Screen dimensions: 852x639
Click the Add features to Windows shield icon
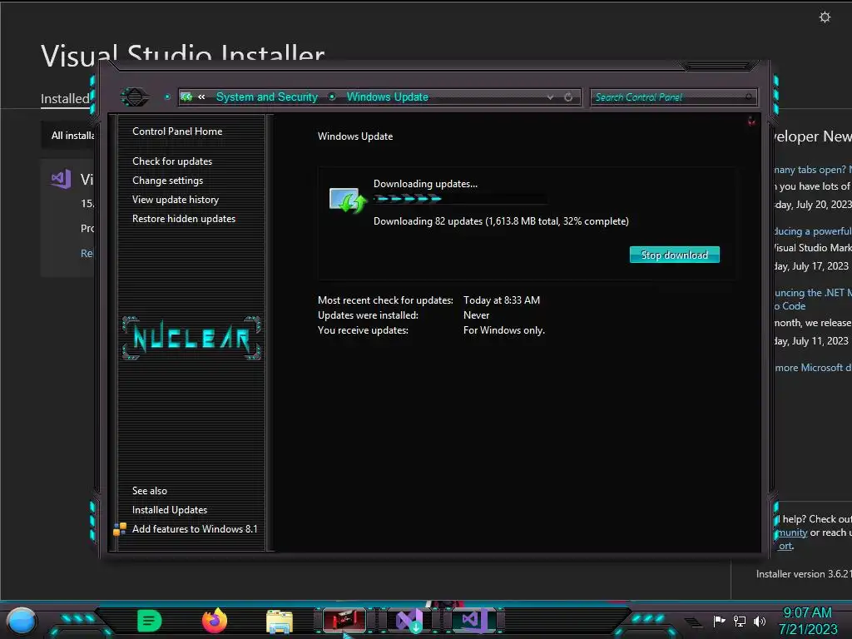120,528
